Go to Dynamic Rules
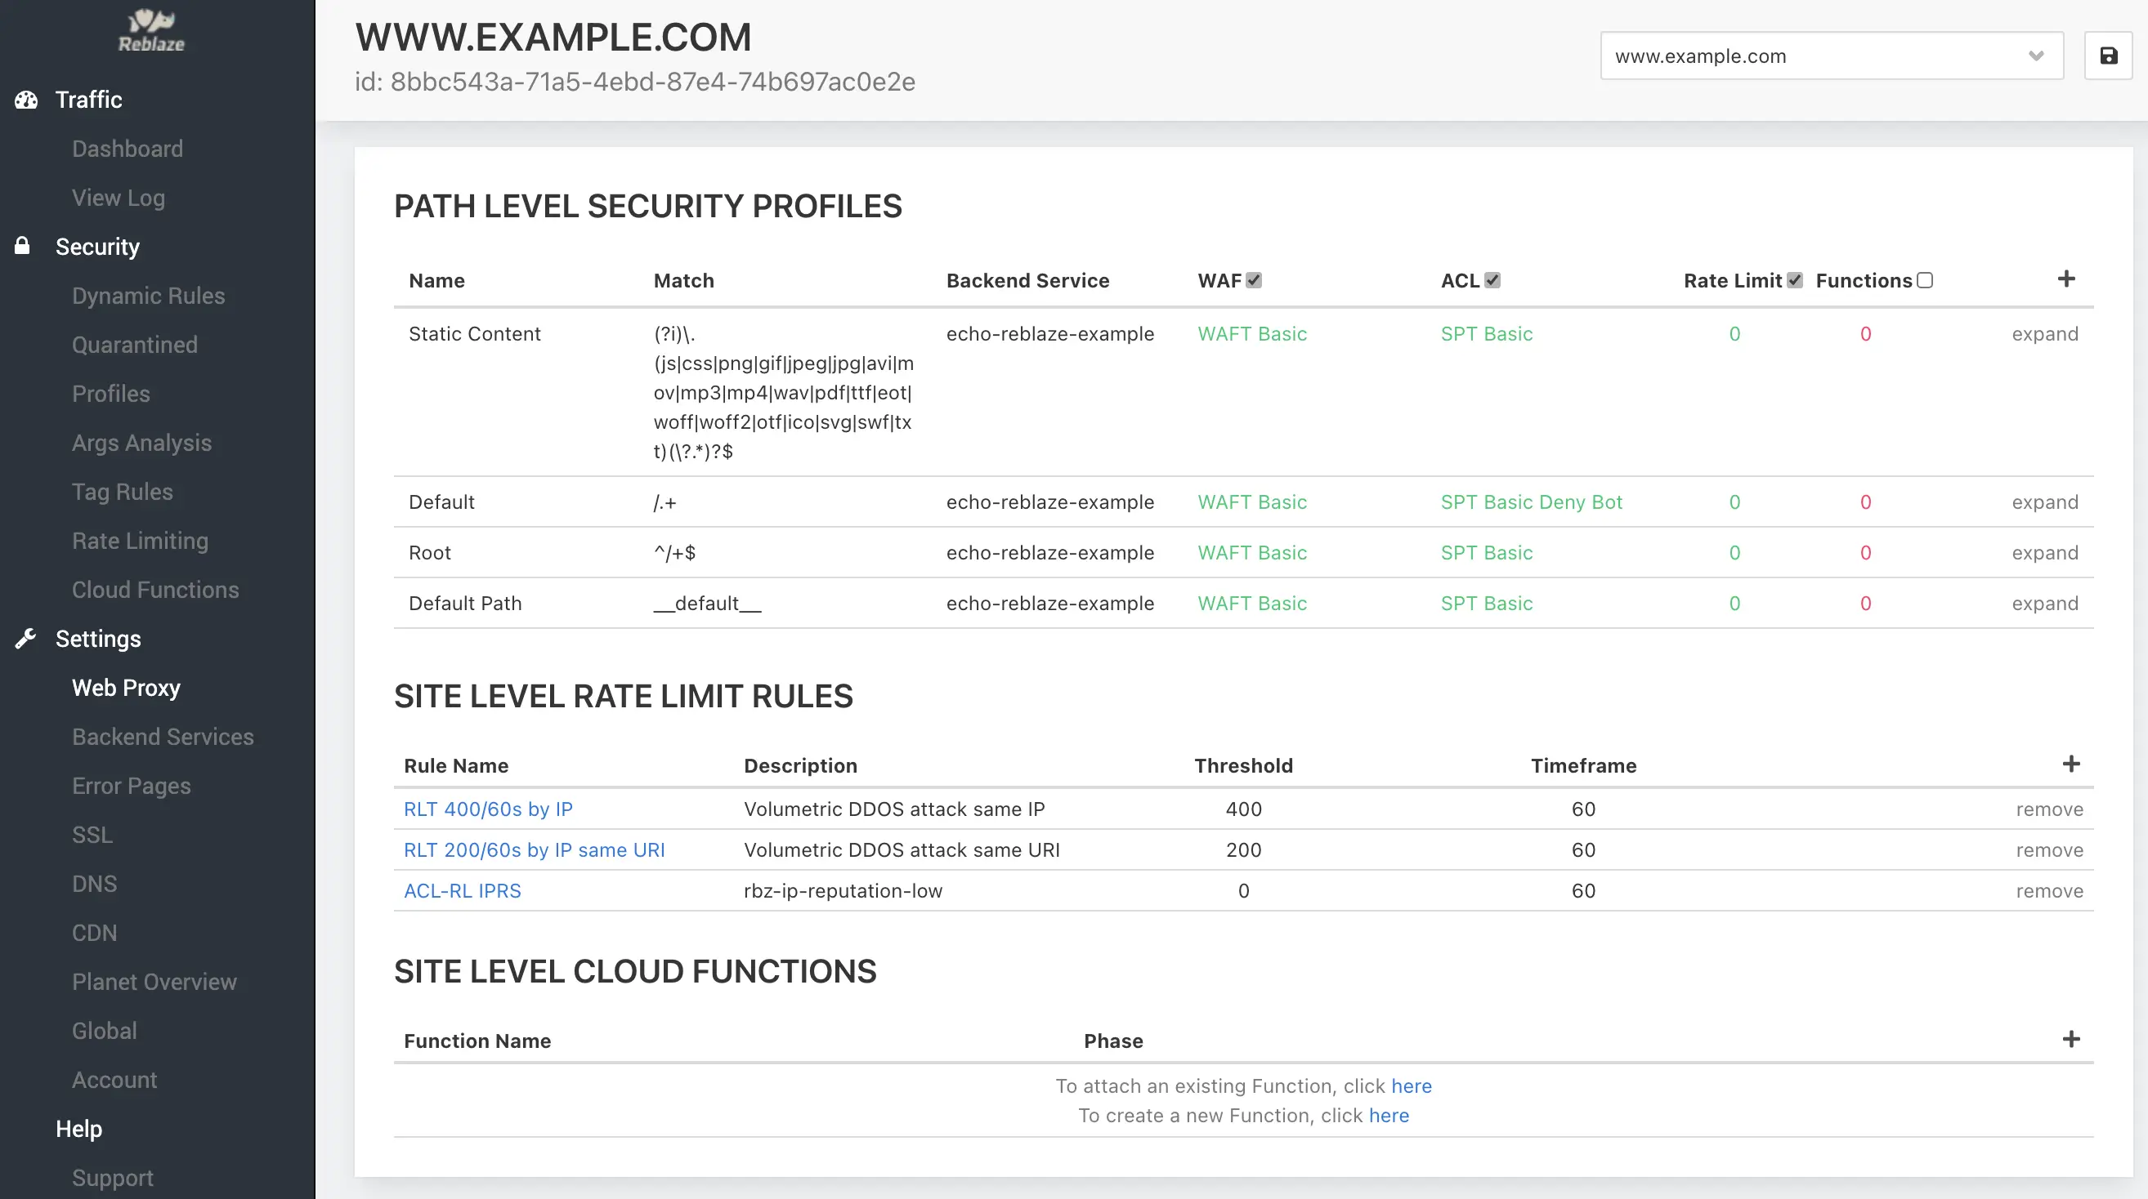 click(149, 296)
